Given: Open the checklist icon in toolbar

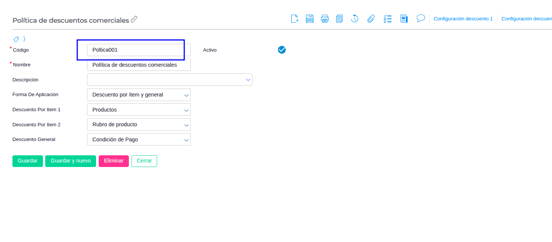Looking at the screenshot, I should tap(388, 19).
